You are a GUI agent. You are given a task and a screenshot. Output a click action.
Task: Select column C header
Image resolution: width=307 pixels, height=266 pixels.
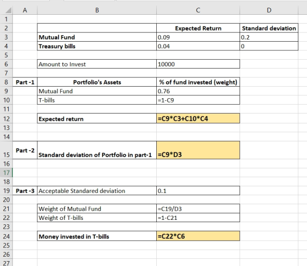198,10
